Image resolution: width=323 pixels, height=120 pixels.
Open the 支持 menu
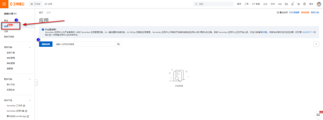273,4
